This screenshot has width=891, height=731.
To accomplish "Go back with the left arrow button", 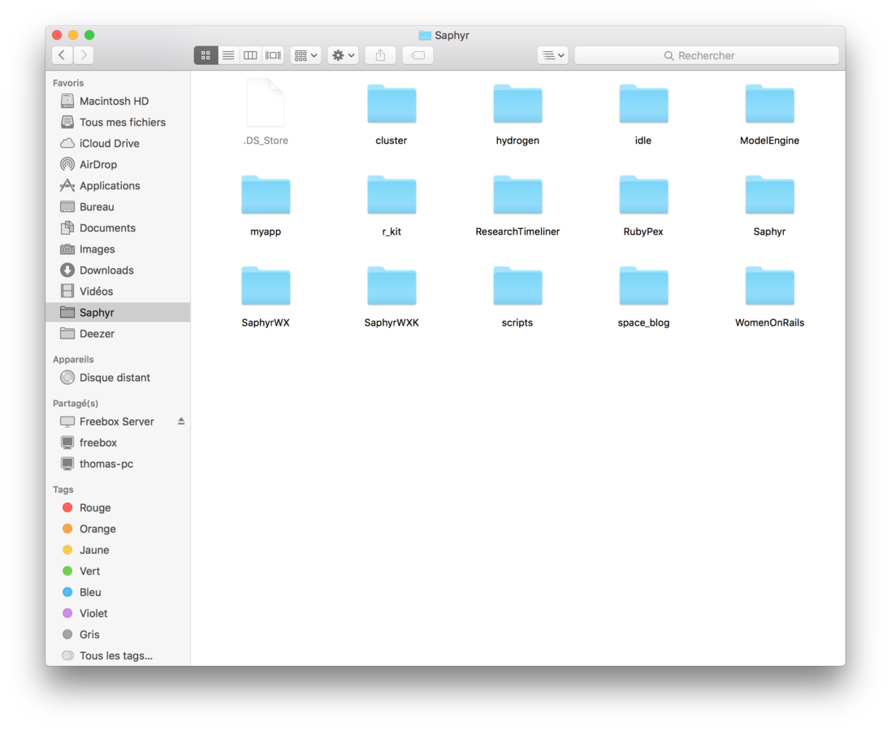I will click(62, 55).
